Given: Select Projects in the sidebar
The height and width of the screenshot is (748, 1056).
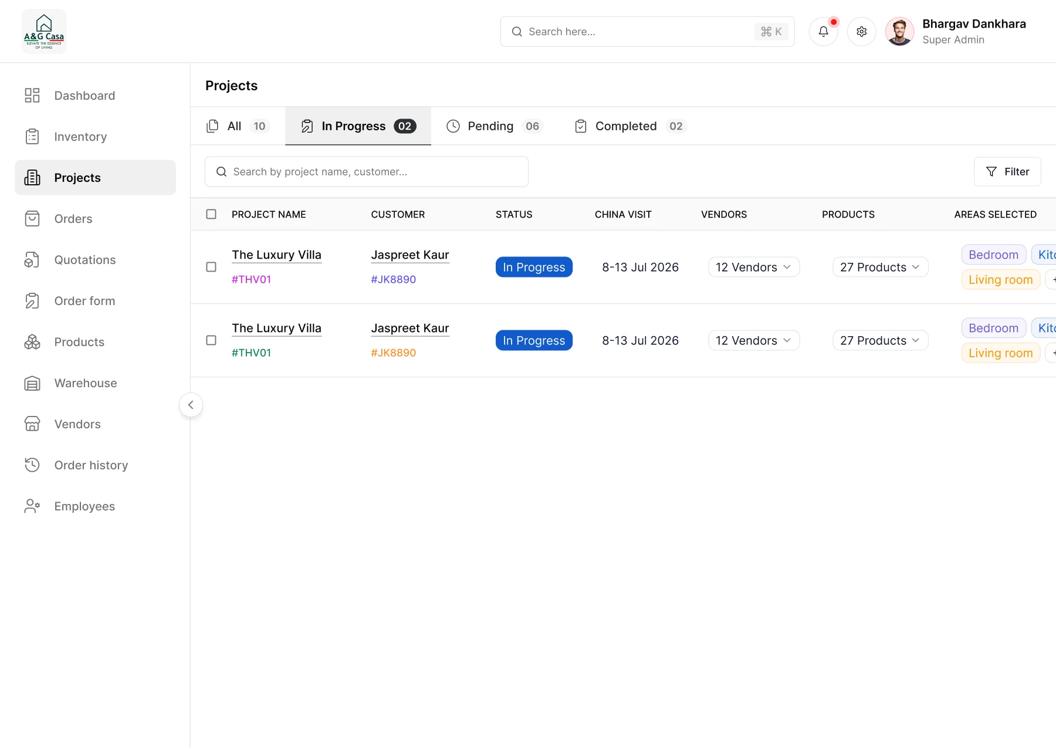Looking at the screenshot, I should 95,178.
